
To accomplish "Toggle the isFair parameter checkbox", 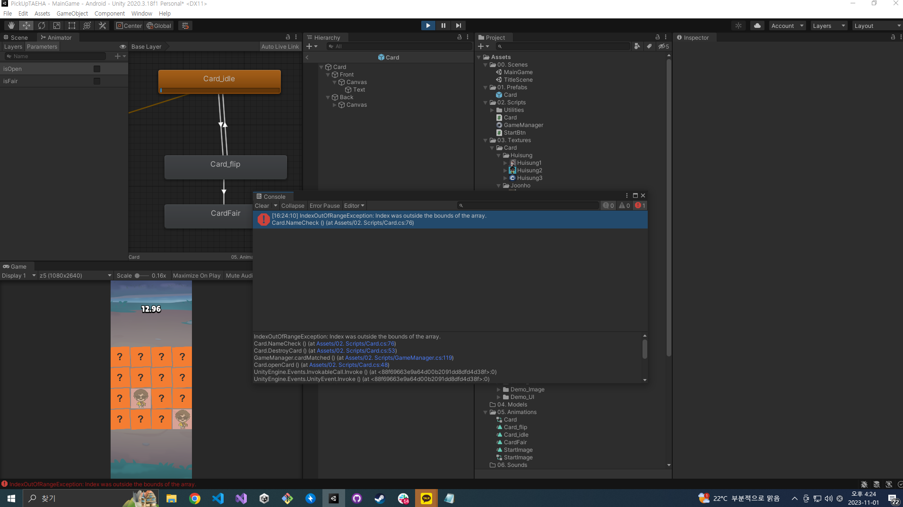I will pos(97,81).
